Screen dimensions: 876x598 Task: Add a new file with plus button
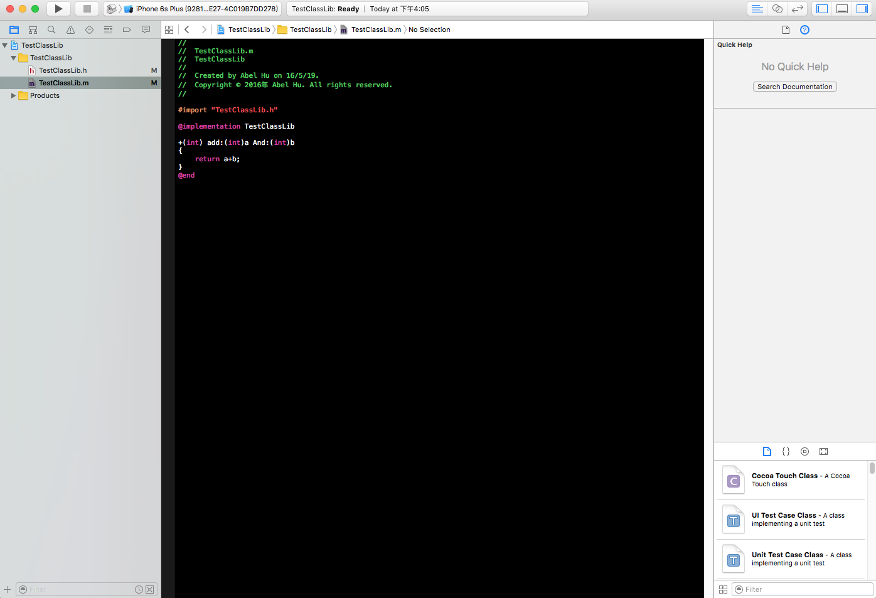click(x=7, y=589)
